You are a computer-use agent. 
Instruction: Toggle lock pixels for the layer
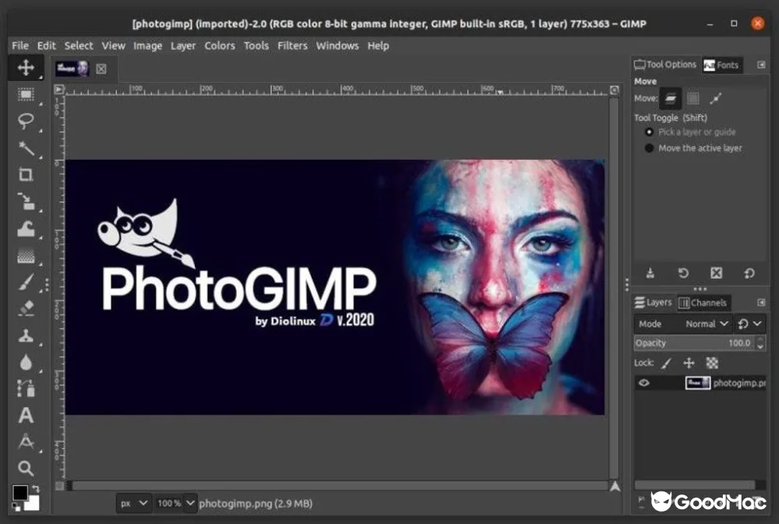point(666,363)
